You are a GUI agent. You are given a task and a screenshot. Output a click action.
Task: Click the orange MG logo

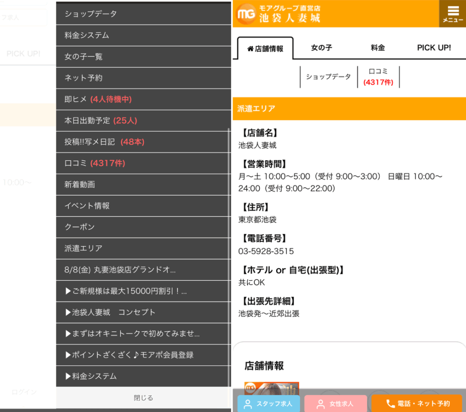coord(246,14)
